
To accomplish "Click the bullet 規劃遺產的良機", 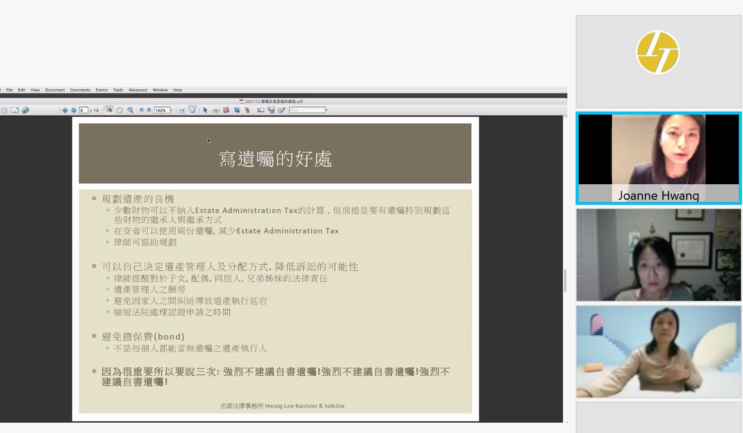I will click(138, 199).
